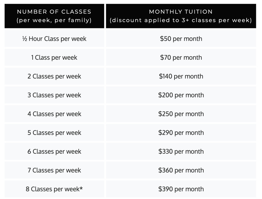Click the $70 per month price

point(181,57)
